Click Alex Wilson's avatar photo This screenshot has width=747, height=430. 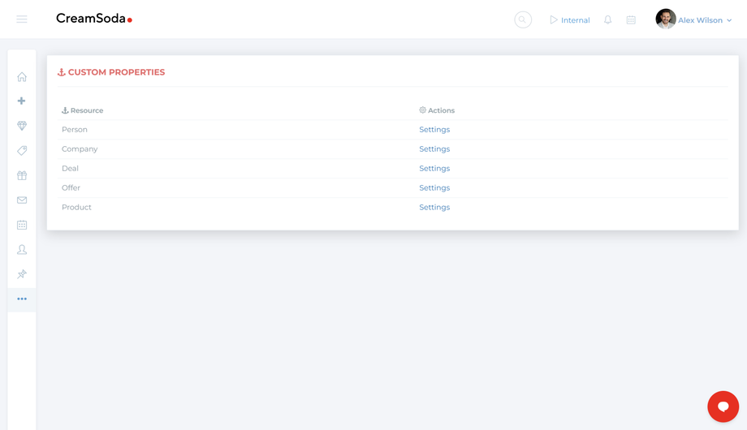point(666,19)
